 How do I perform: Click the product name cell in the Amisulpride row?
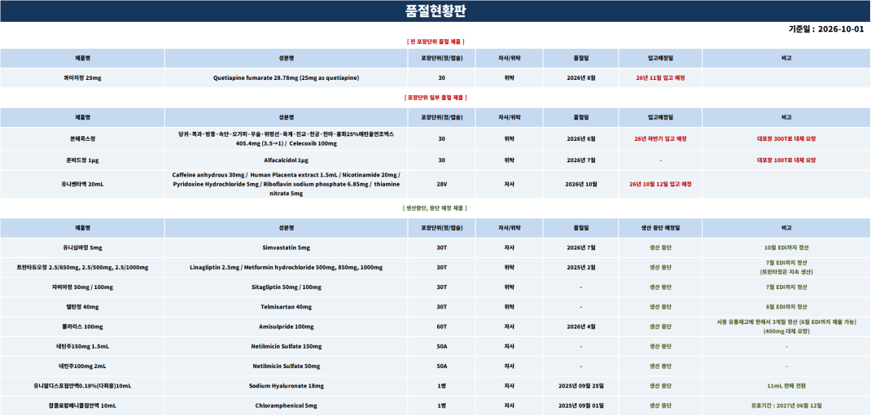coord(82,326)
